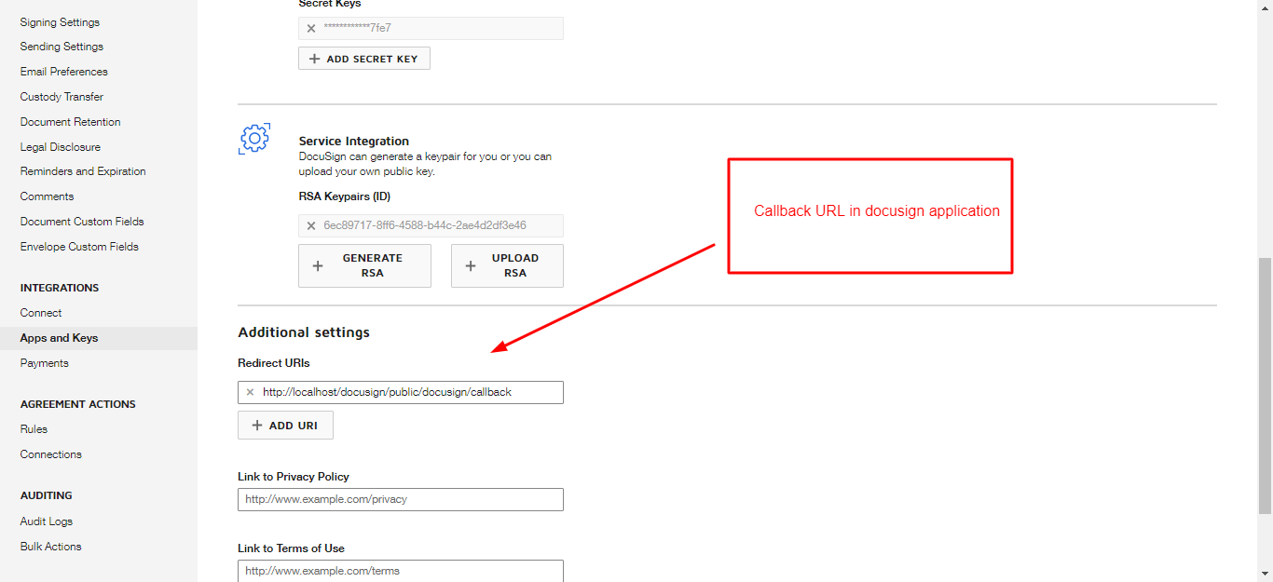Click the redirect URI input field
1273x582 pixels.
click(401, 392)
